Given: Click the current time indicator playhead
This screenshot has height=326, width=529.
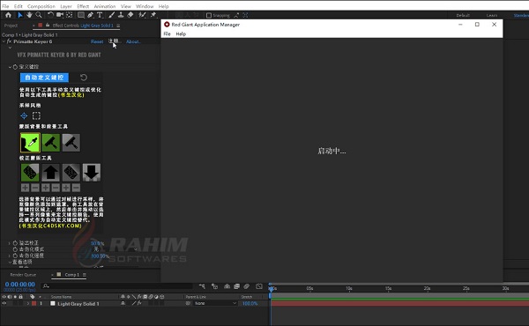Looking at the screenshot, I should 272,289.
